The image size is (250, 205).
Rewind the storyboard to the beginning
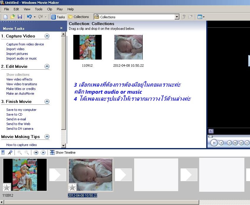[x=36, y=152]
